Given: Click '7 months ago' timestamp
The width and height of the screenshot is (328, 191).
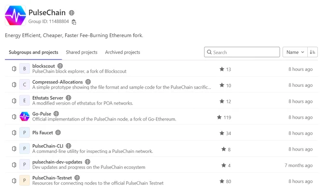Looking at the screenshot, I should point(299,165).
